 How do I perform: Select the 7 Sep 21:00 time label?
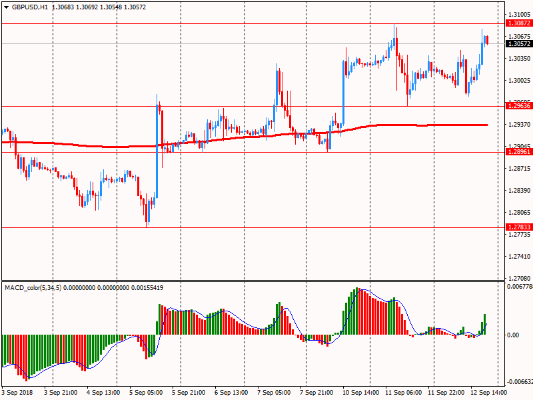(x=316, y=393)
